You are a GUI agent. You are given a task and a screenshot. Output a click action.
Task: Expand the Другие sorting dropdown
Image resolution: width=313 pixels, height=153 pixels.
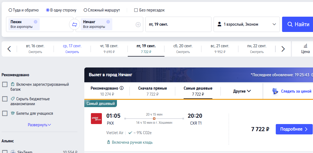point(242,91)
